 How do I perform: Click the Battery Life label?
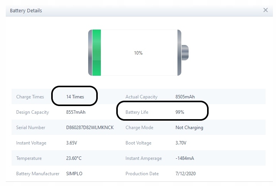137,112
